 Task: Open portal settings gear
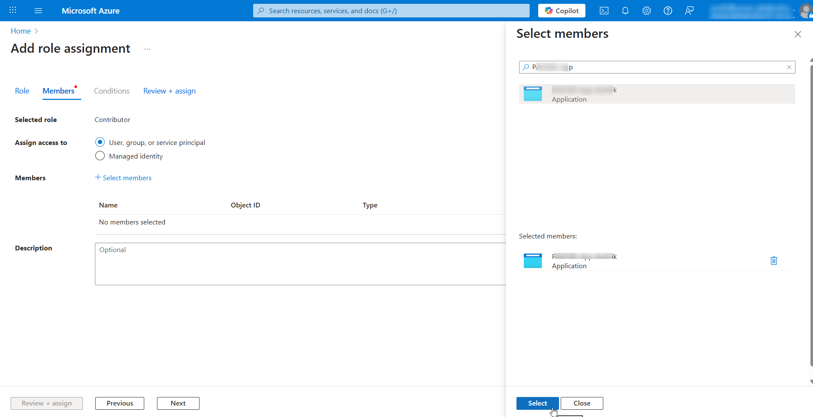pyautogui.click(x=646, y=11)
